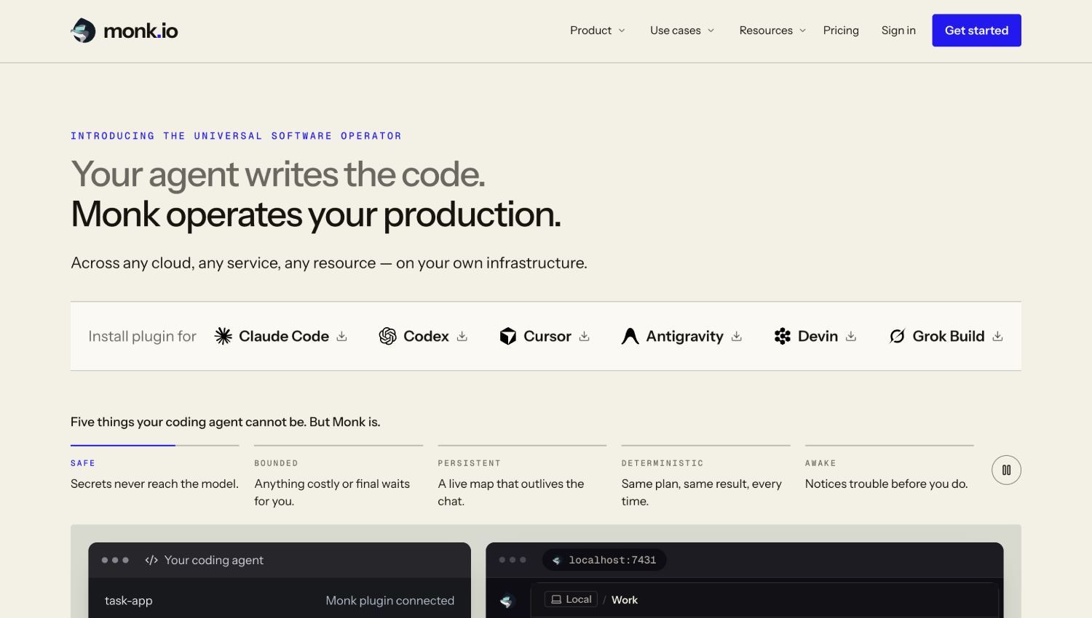Image resolution: width=1092 pixels, height=618 pixels.
Task: Click download icon beside Devin
Action: pos(851,336)
